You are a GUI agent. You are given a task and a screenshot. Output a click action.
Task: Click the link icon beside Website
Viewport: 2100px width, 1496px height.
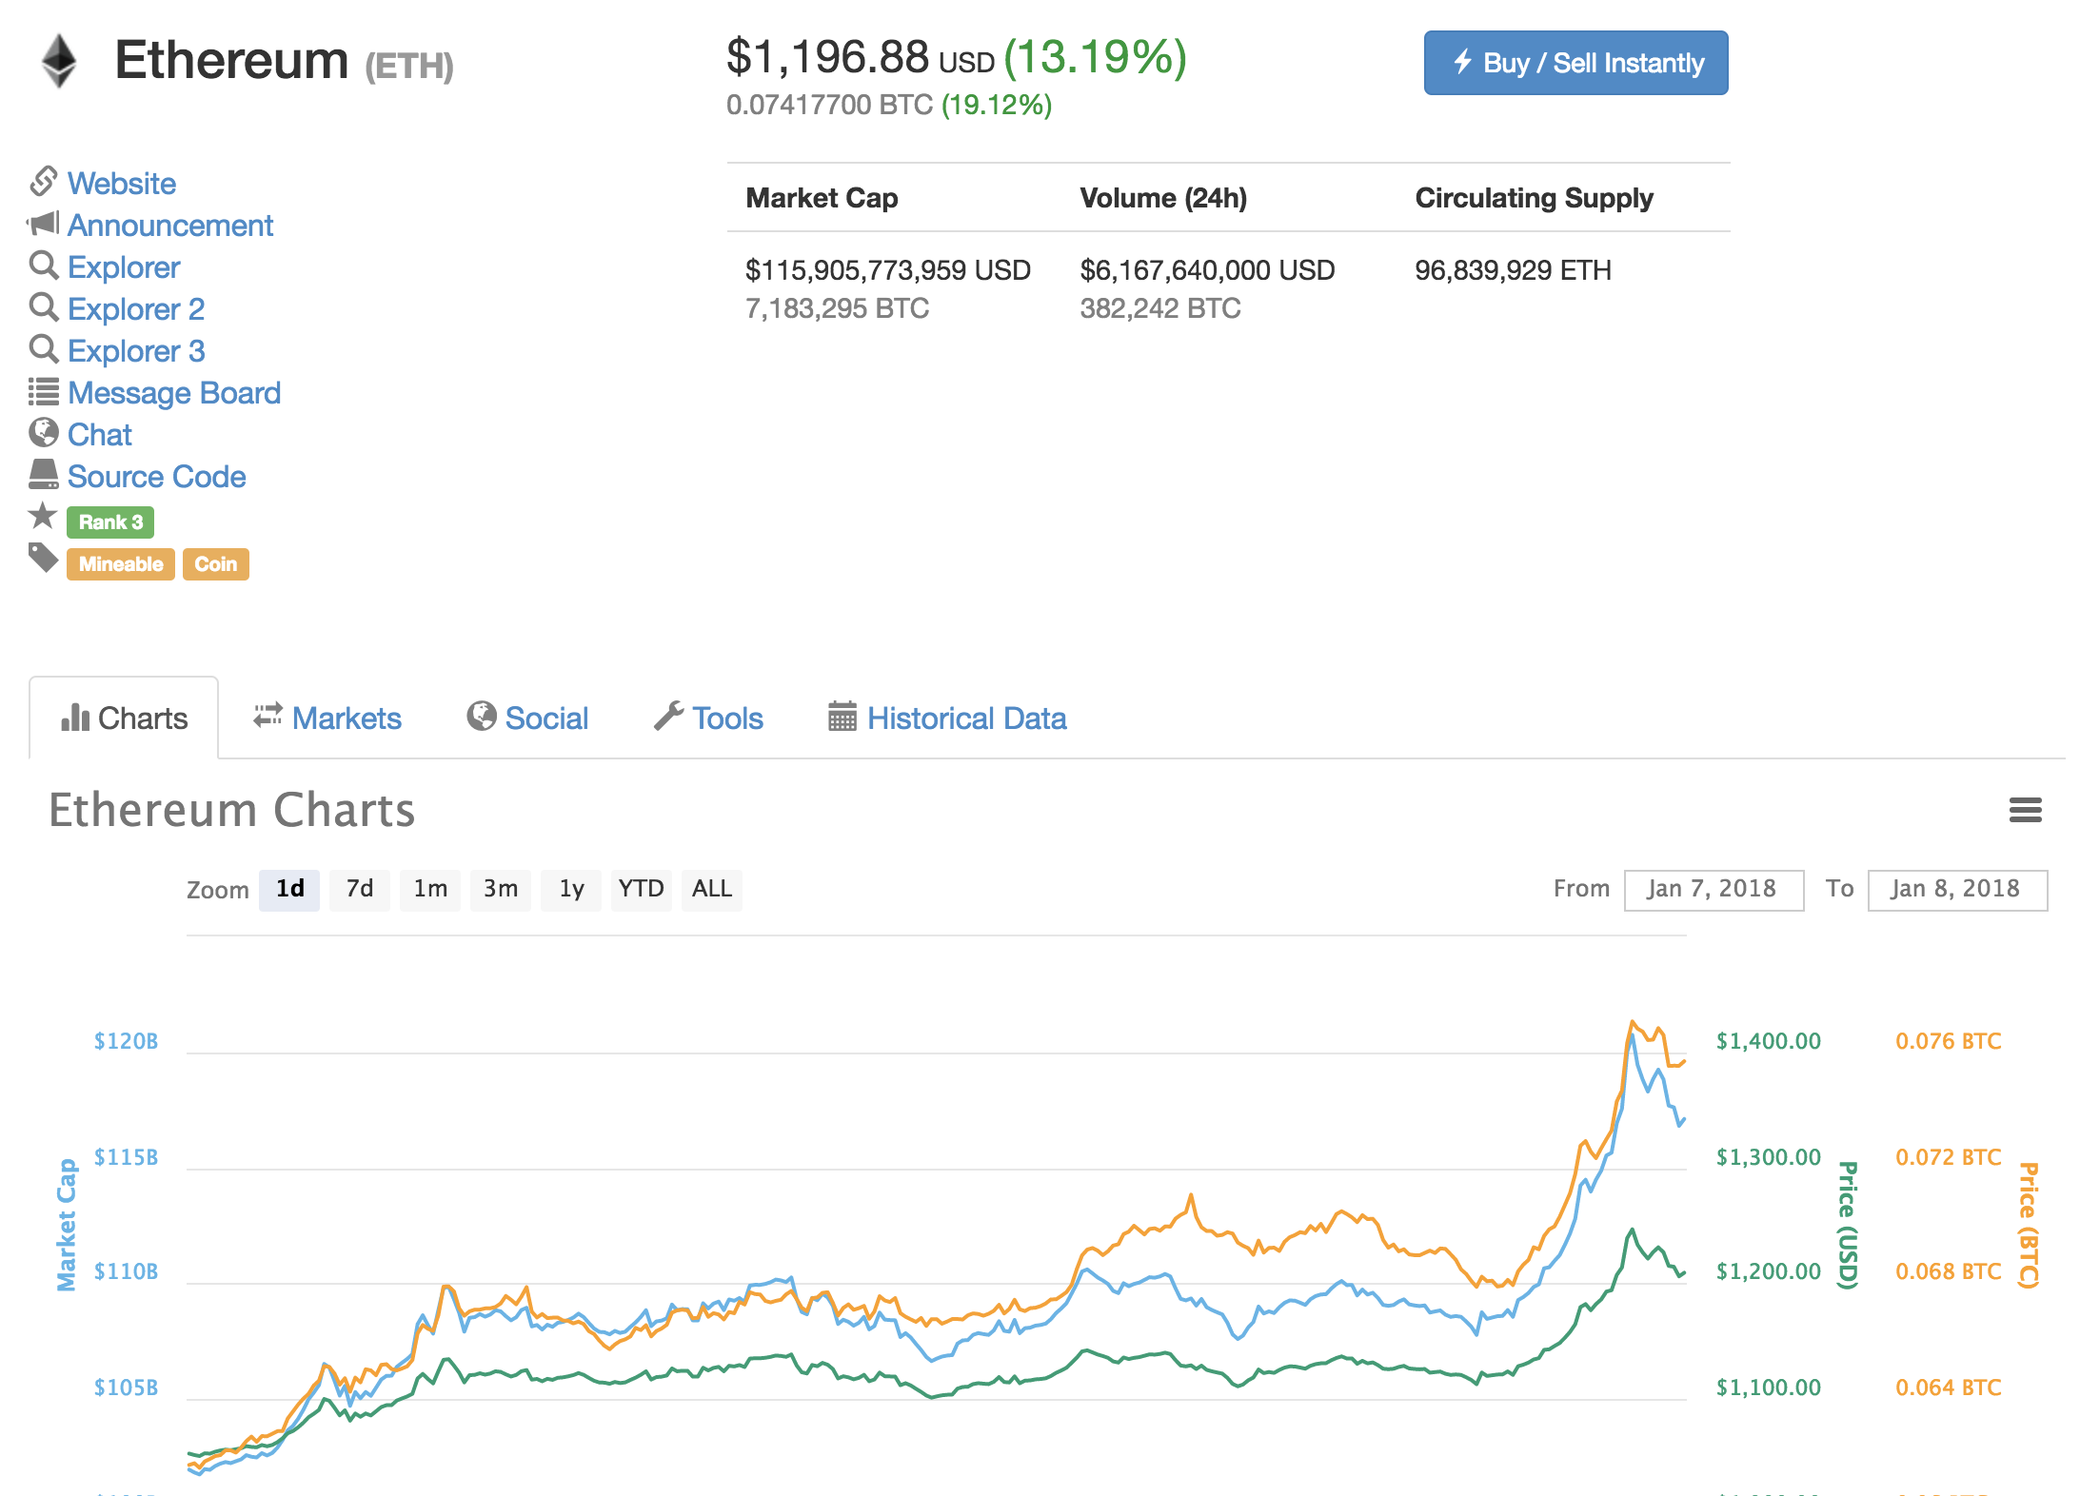(44, 181)
